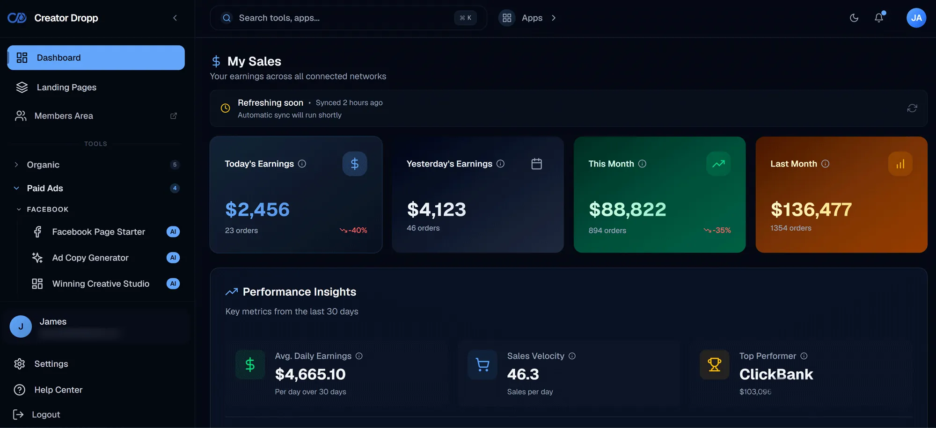Screen dimensions: 936x428
Task: Open notifications via the bell icon
Action: pyautogui.click(x=879, y=18)
